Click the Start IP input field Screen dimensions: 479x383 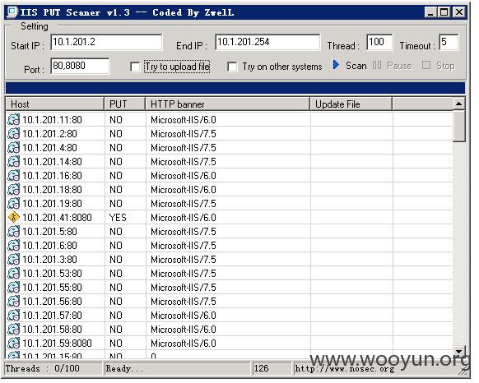pyautogui.click(x=106, y=43)
